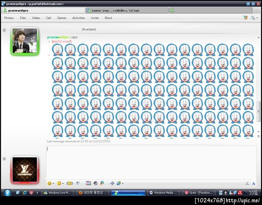Switch to the Grani - [Facebook] taskbar button

199,193
